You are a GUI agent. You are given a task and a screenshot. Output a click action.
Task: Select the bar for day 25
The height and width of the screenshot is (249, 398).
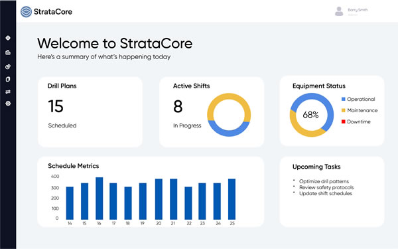232,199
